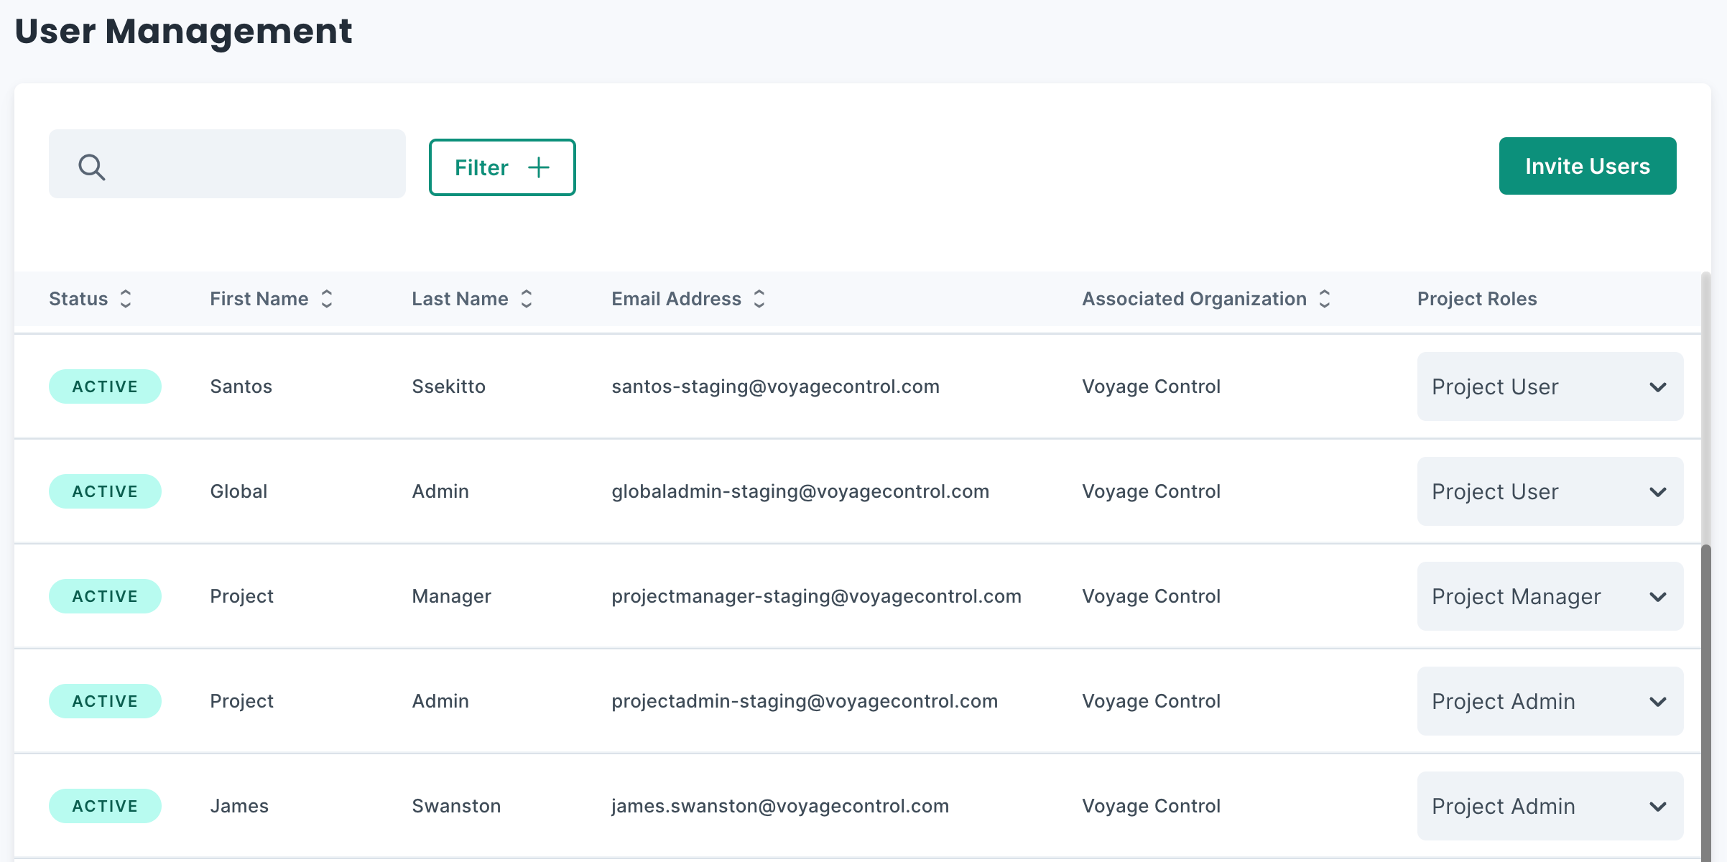Viewport: 1727px width, 862px height.
Task: Open the Project Roles dropdown for Santos Ssekitto
Action: [1549, 386]
